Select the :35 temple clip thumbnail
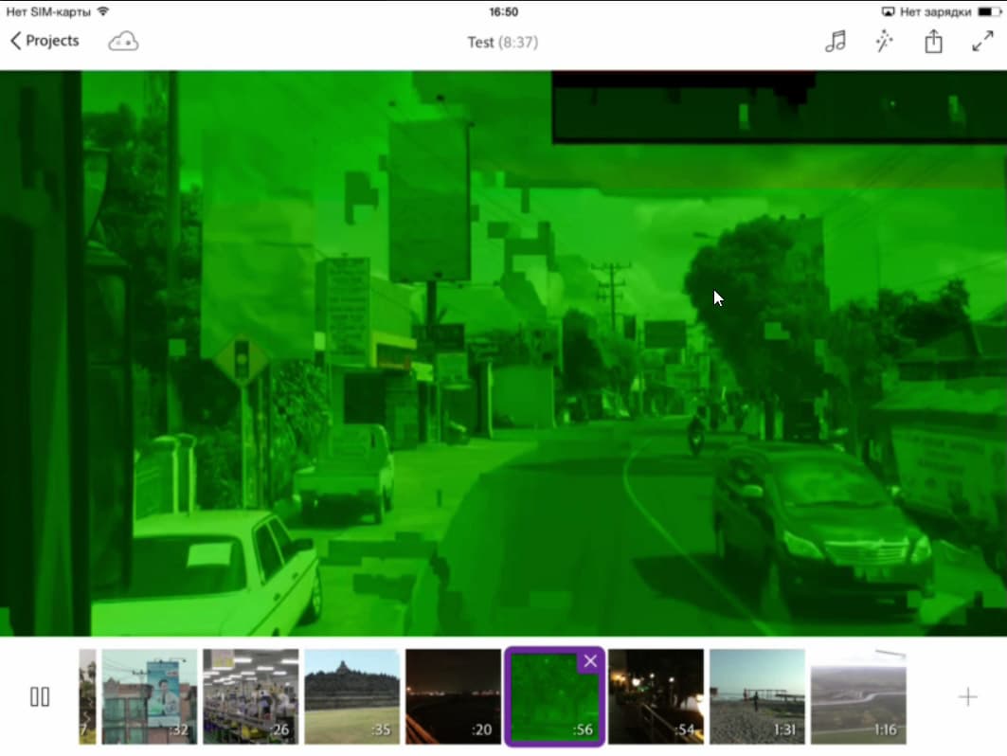 (x=352, y=696)
